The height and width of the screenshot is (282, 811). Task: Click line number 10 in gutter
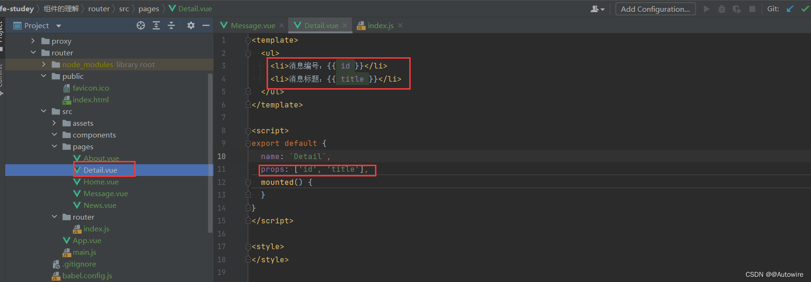tap(222, 156)
